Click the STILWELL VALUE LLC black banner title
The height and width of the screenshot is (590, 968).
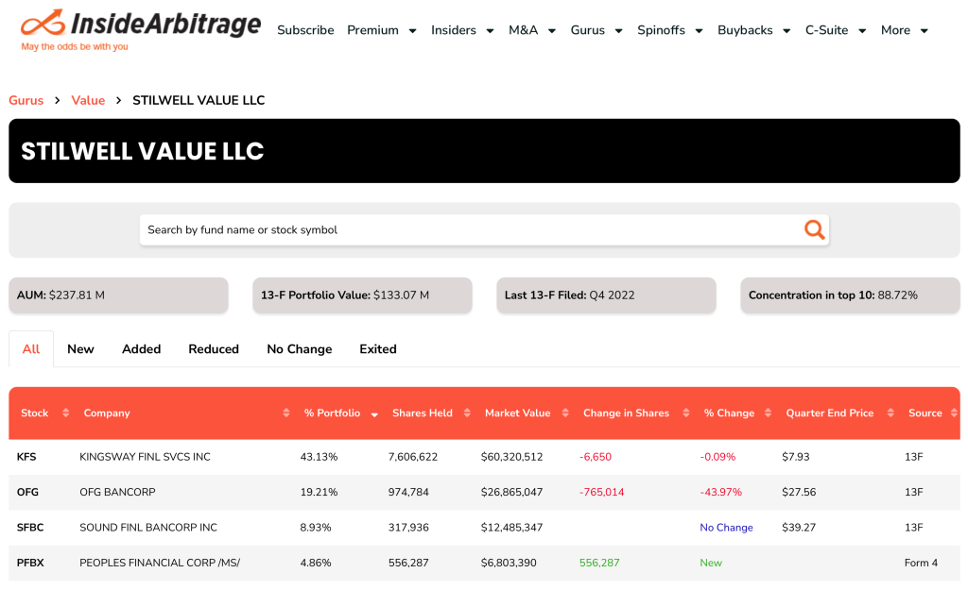click(143, 151)
